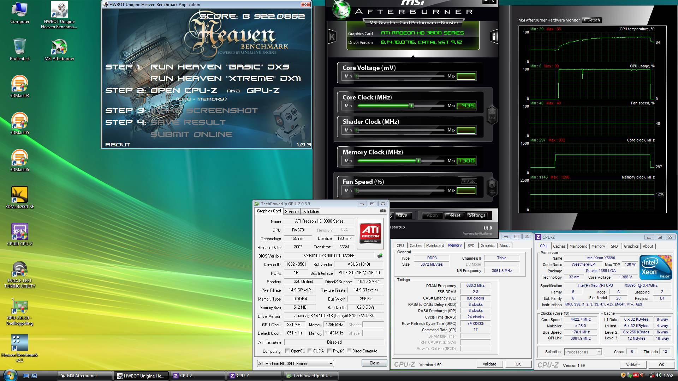678x381 pixels.
Task: Open security alert shield tray icon
Action: tap(623, 375)
